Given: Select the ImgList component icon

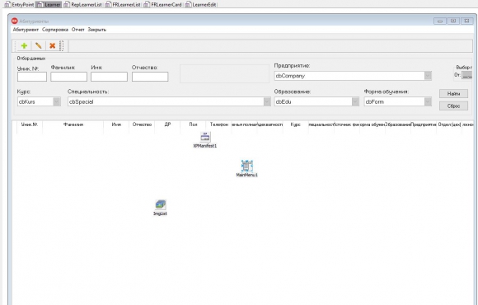Looking at the screenshot, I should (x=161, y=204).
